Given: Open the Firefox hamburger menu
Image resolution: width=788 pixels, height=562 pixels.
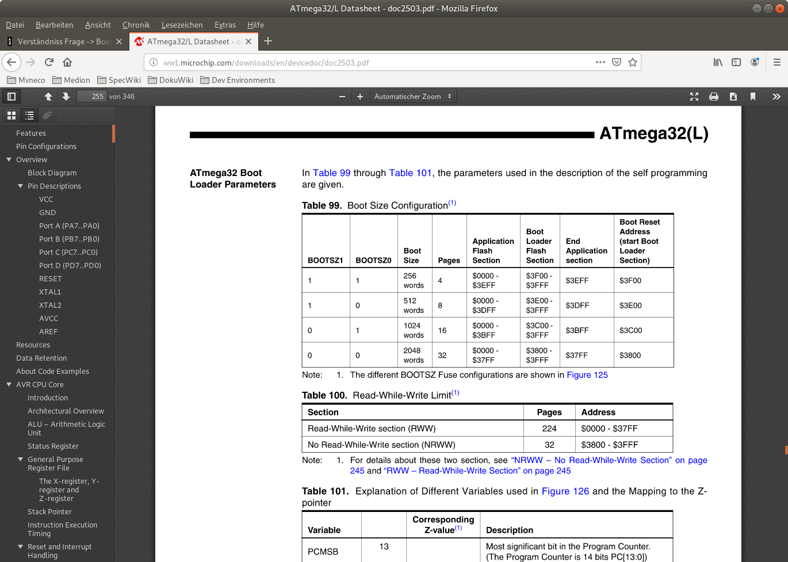Looking at the screenshot, I should (777, 62).
